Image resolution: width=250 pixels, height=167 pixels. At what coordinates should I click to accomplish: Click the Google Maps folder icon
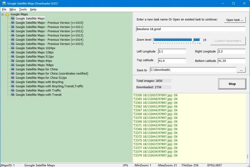pyautogui.click(x=7, y=14)
